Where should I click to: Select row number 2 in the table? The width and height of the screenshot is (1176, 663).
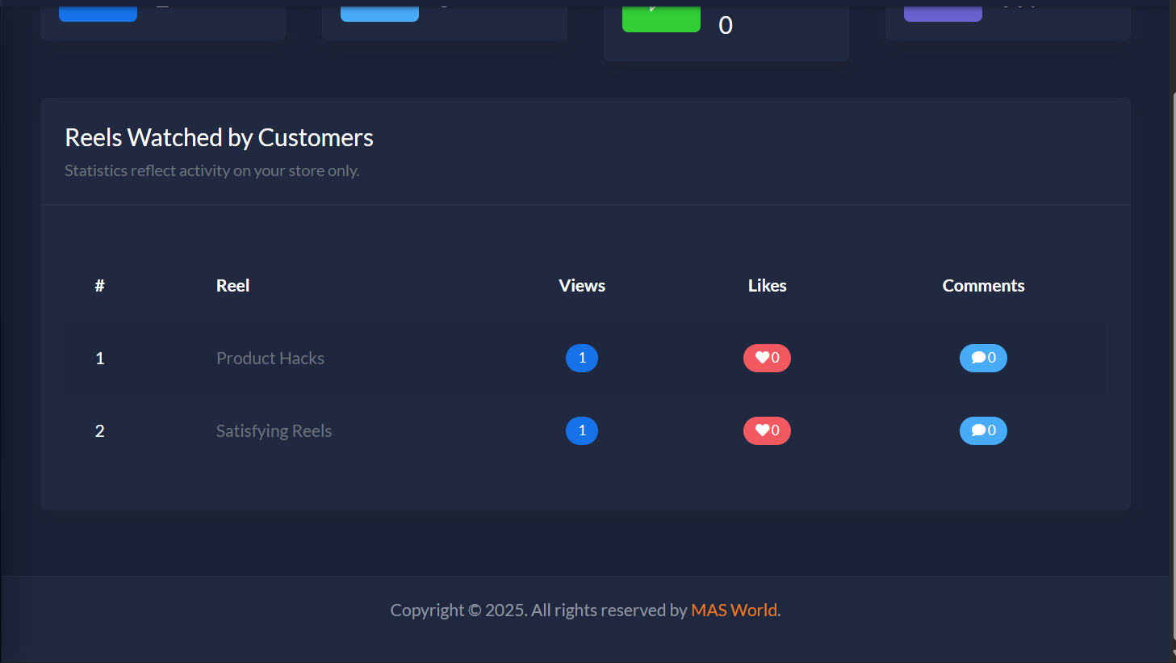pos(99,430)
